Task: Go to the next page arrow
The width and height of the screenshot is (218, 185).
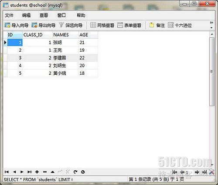Action: (x=197, y=172)
